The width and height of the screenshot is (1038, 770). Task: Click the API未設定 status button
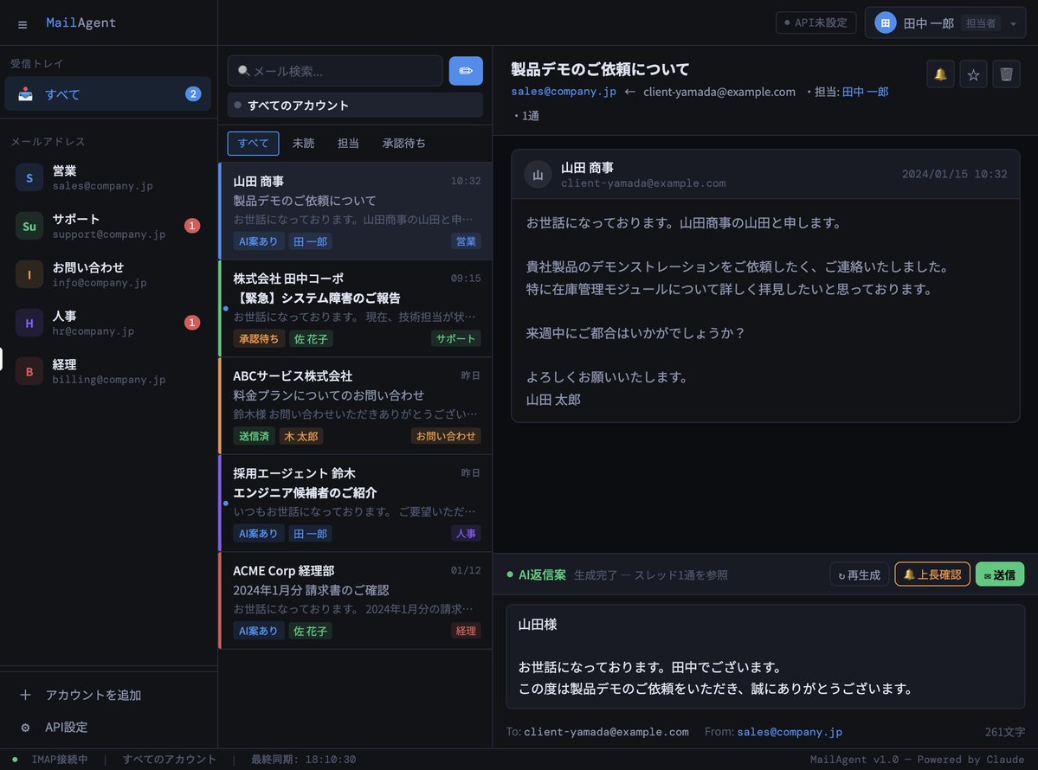pos(816,22)
